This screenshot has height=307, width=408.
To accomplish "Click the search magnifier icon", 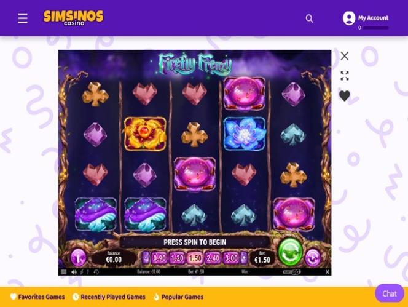I will (x=309, y=18).
